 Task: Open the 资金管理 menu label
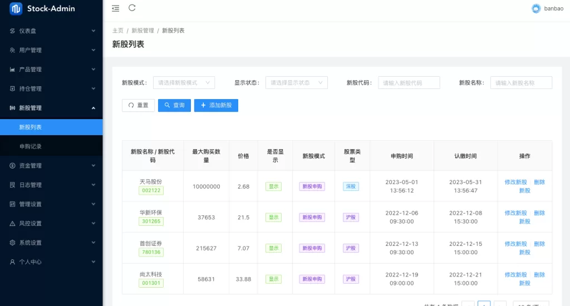(30, 166)
